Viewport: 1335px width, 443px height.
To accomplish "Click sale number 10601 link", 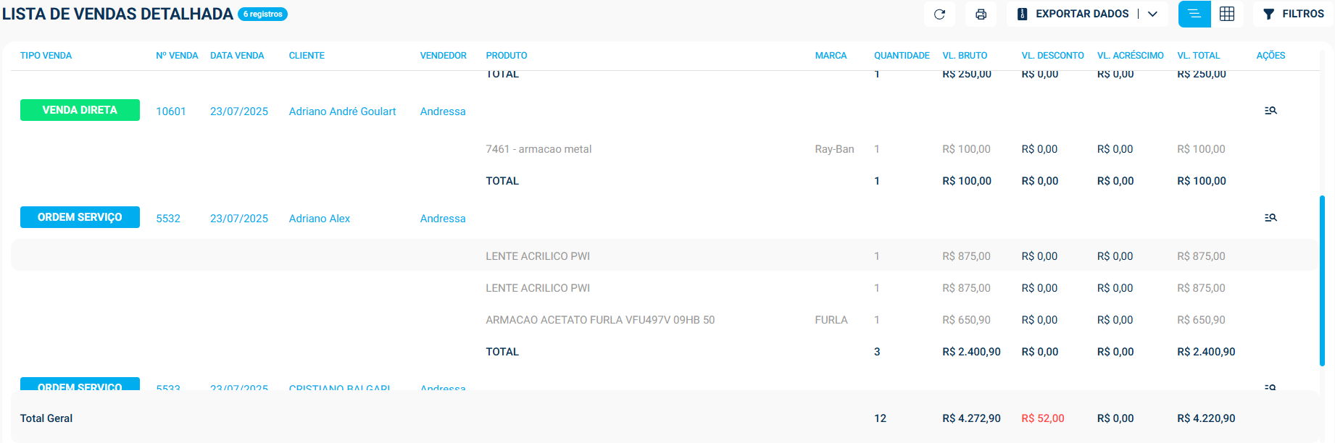I will point(171,111).
